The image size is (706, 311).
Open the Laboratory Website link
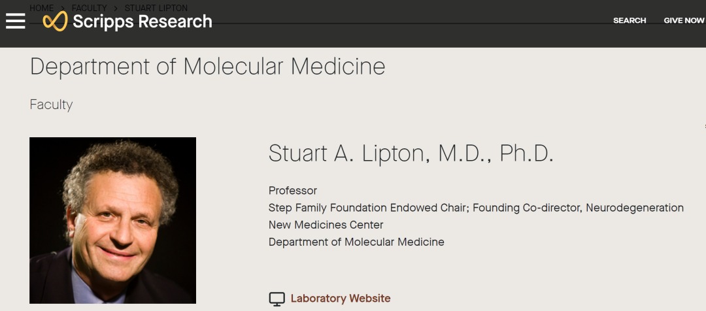pos(340,299)
